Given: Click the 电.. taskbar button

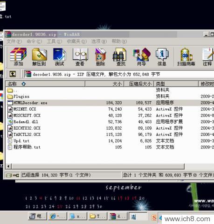Looking at the screenshot, I should [x=37, y=217].
